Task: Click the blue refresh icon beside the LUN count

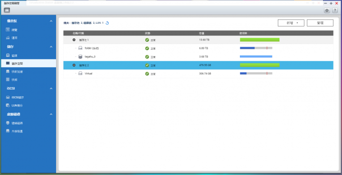Action: [107, 23]
